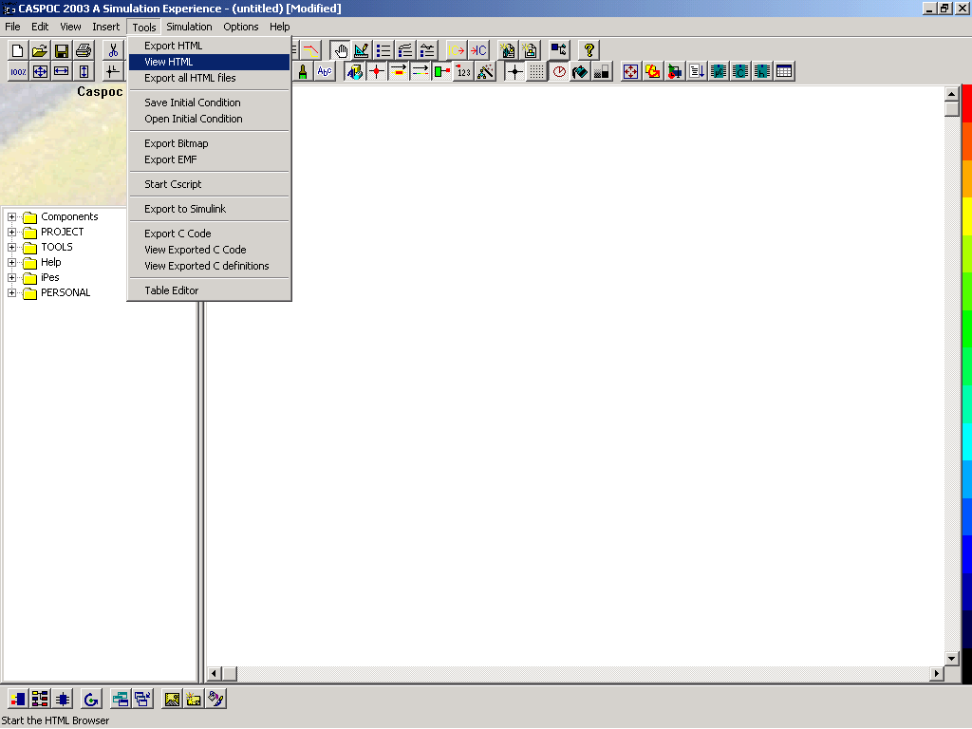The image size is (972, 729).
Task: Expand the Components folder
Action: 11,217
